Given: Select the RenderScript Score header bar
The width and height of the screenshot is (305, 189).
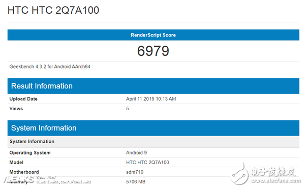Looking at the screenshot, I should pyautogui.click(x=154, y=35).
